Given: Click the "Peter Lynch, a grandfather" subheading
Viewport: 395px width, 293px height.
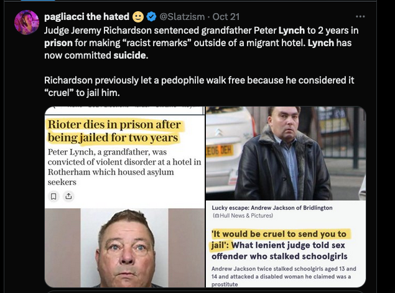Looking at the screenshot, I should (124, 167).
